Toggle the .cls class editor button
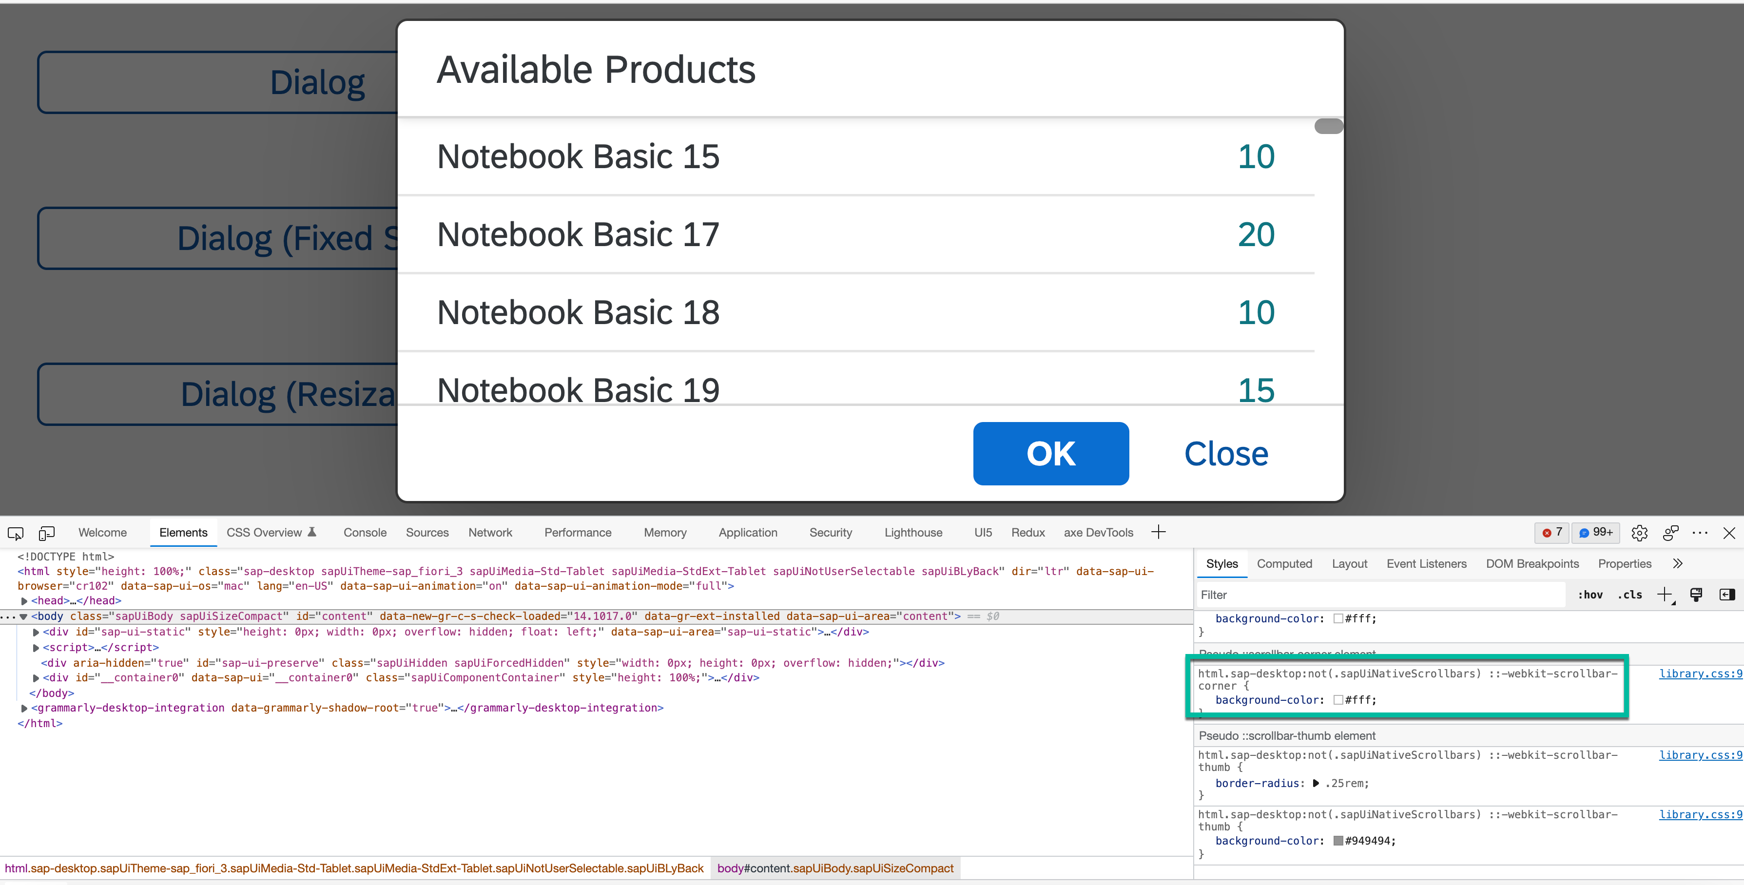 [x=1629, y=595]
